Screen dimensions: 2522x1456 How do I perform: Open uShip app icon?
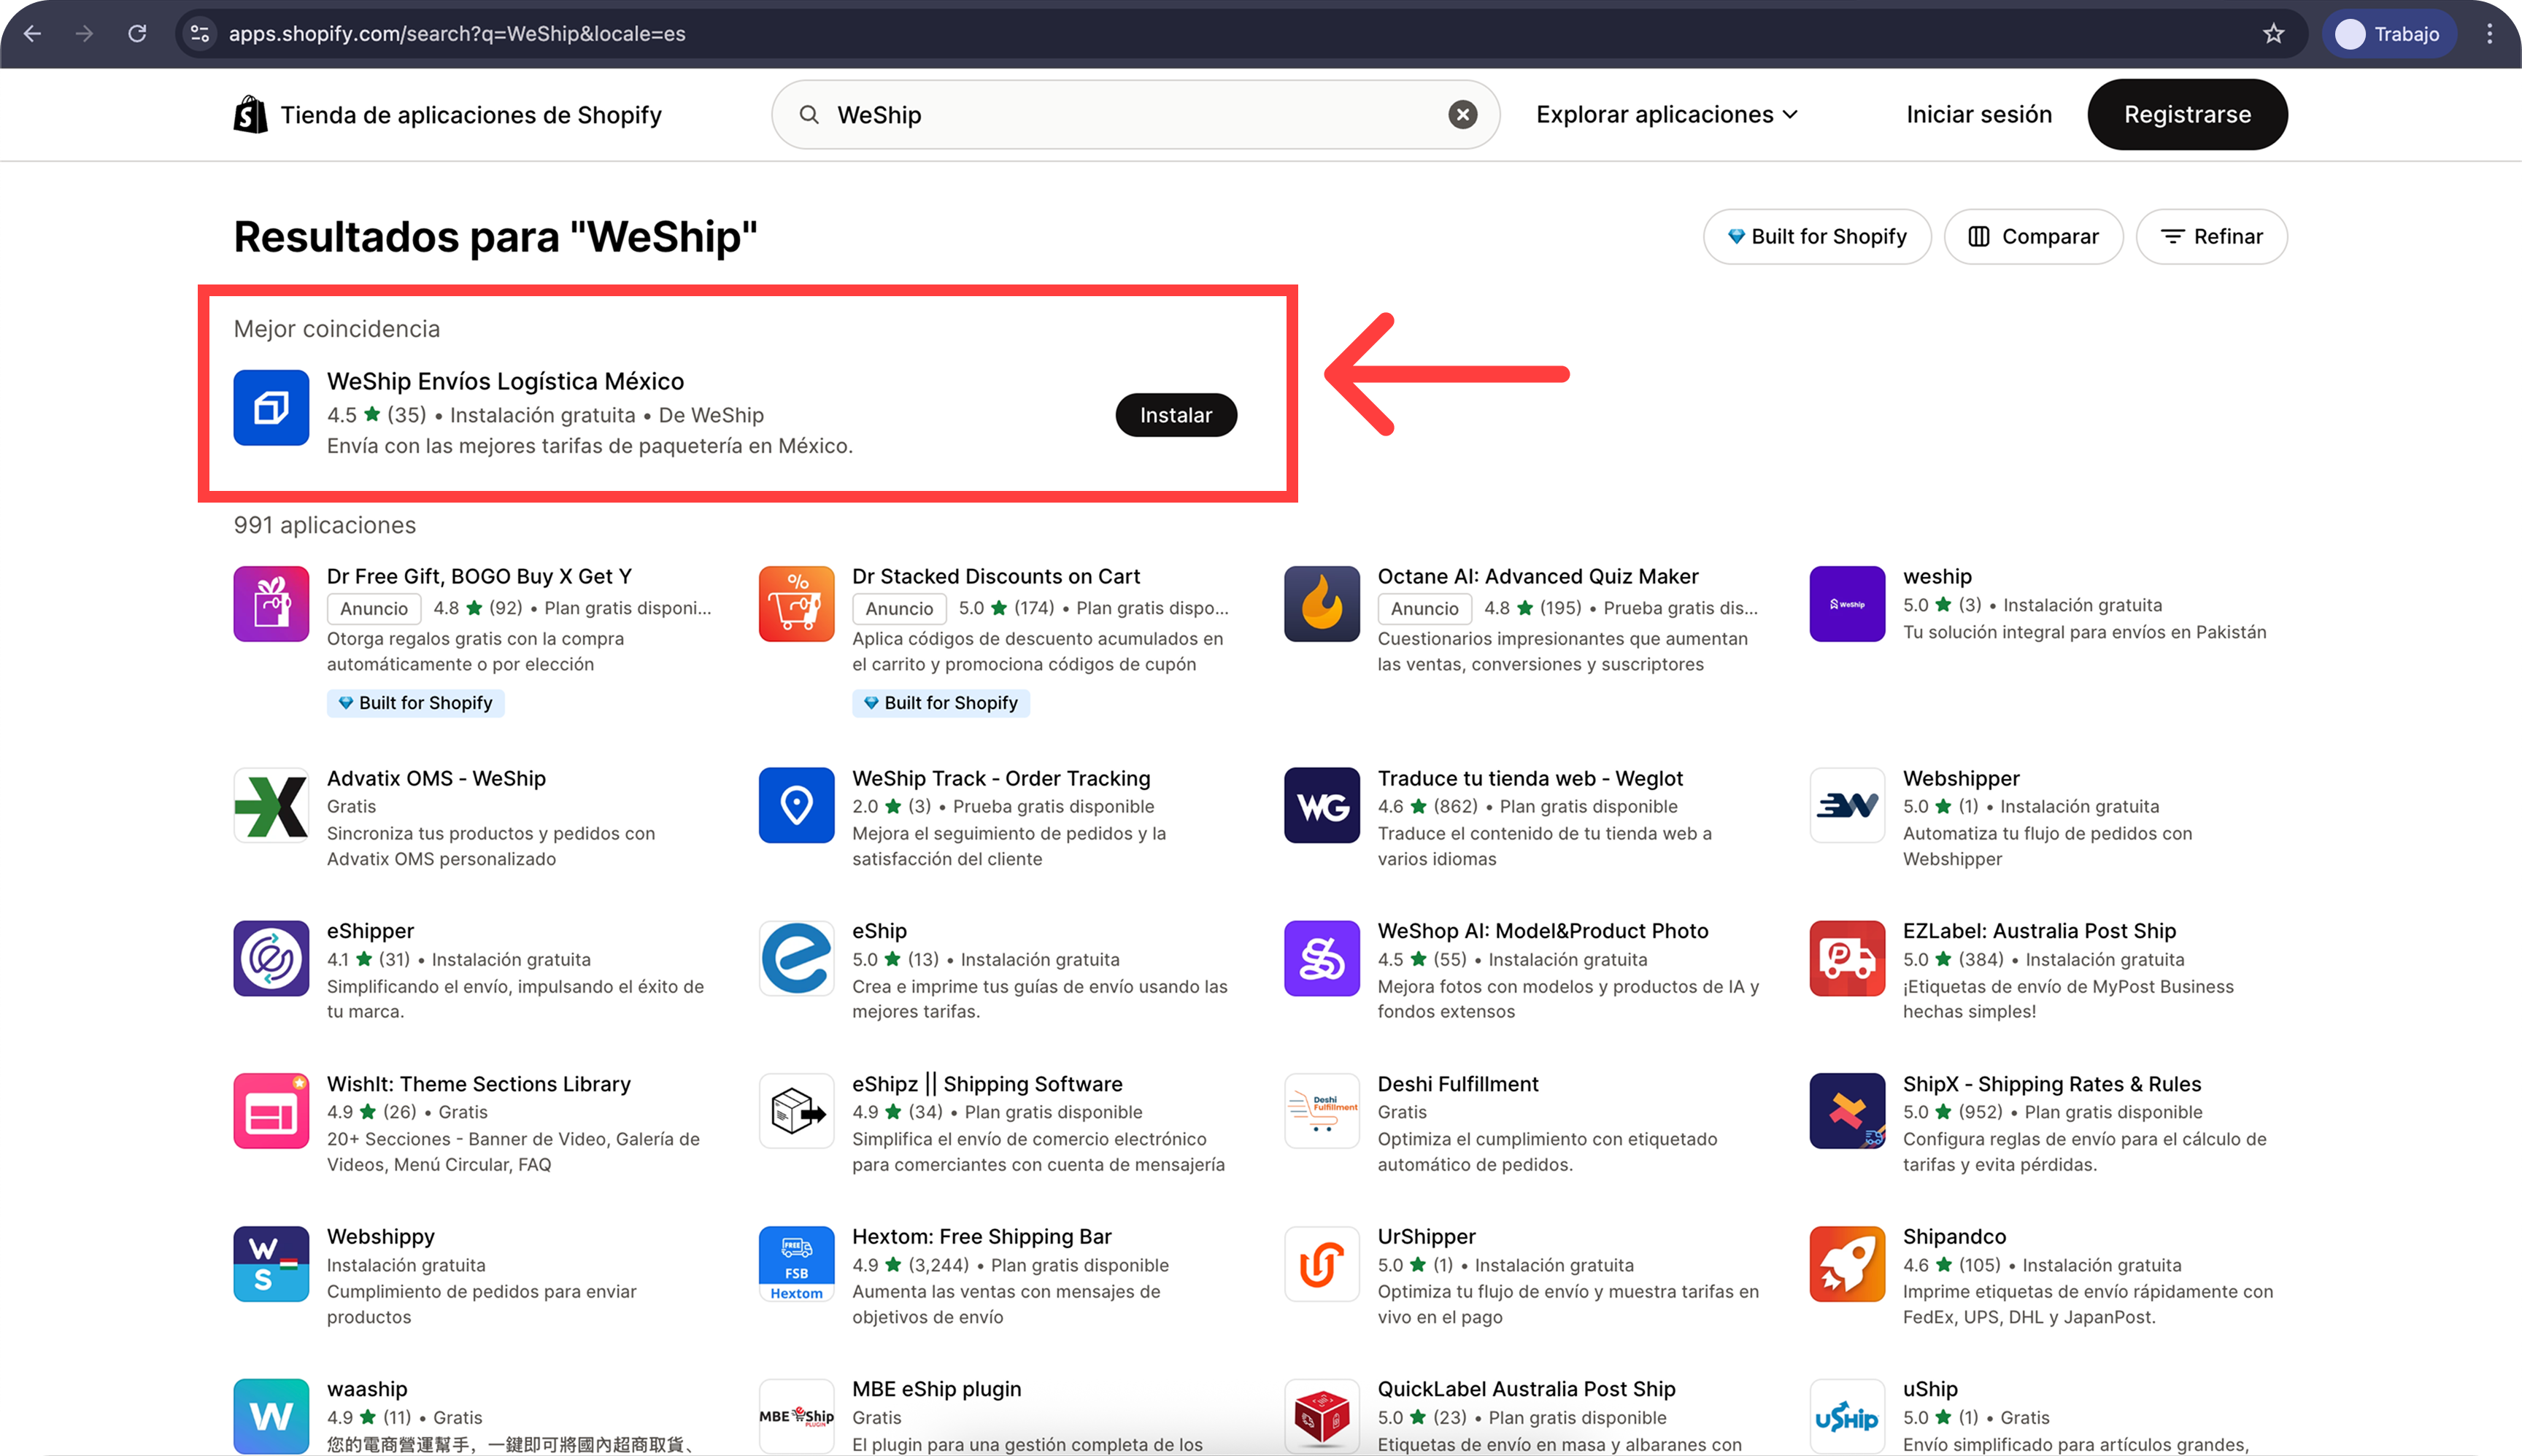(1847, 1416)
